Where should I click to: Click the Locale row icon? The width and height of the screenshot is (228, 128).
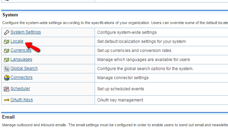(7, 42)
